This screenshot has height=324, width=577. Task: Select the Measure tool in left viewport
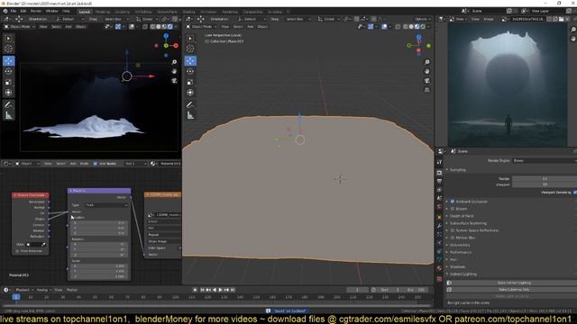pos(8,116)
